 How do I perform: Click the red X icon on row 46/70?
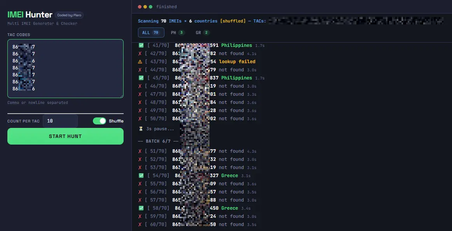coord(140,86)
